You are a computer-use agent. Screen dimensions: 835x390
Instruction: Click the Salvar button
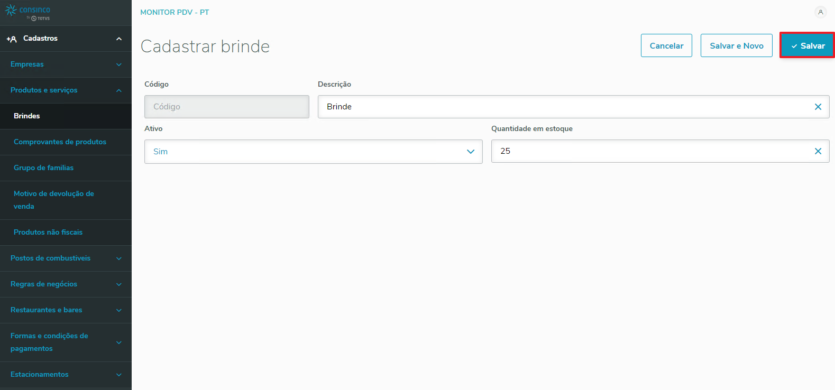tap(807, 45)
